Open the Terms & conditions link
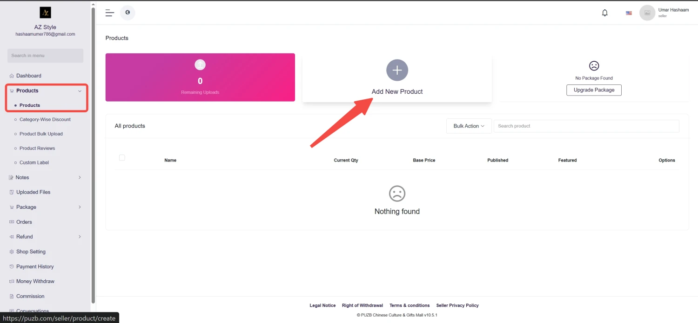Screen dimensions: 698x323 (x=409, y=305)
